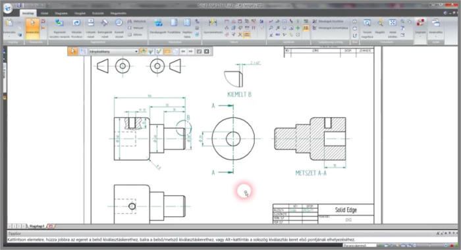Open the selection filter combo box
This screenshot has width=461, height=250.
click(113, 51)
